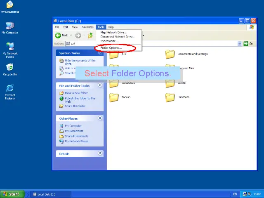This screenshot has height=198, width=264.
Task: Open the Edit menu
Action: tap(66, 27)
